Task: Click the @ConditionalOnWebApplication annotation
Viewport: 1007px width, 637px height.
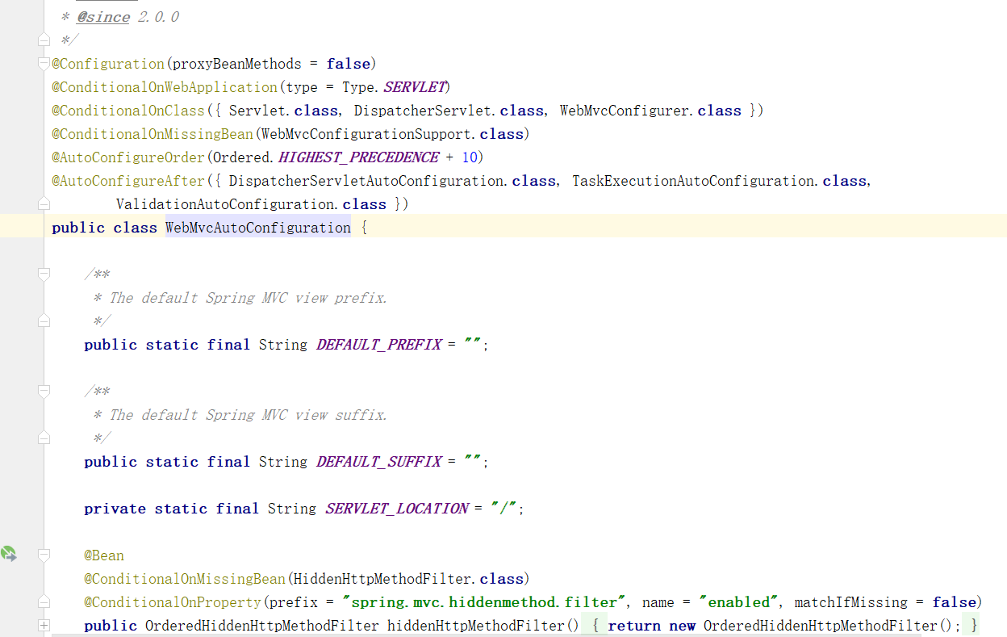Action: tap(165, 87)
